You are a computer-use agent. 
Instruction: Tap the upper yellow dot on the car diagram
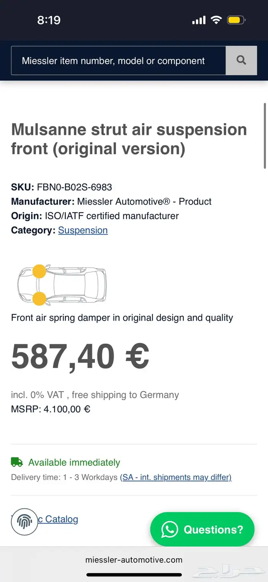39,271
